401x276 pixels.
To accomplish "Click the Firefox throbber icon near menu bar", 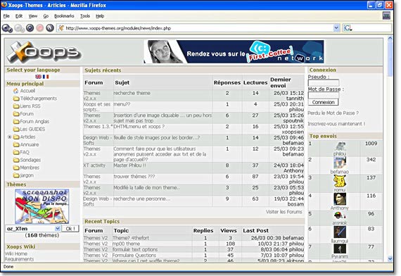I will point(386,15).
